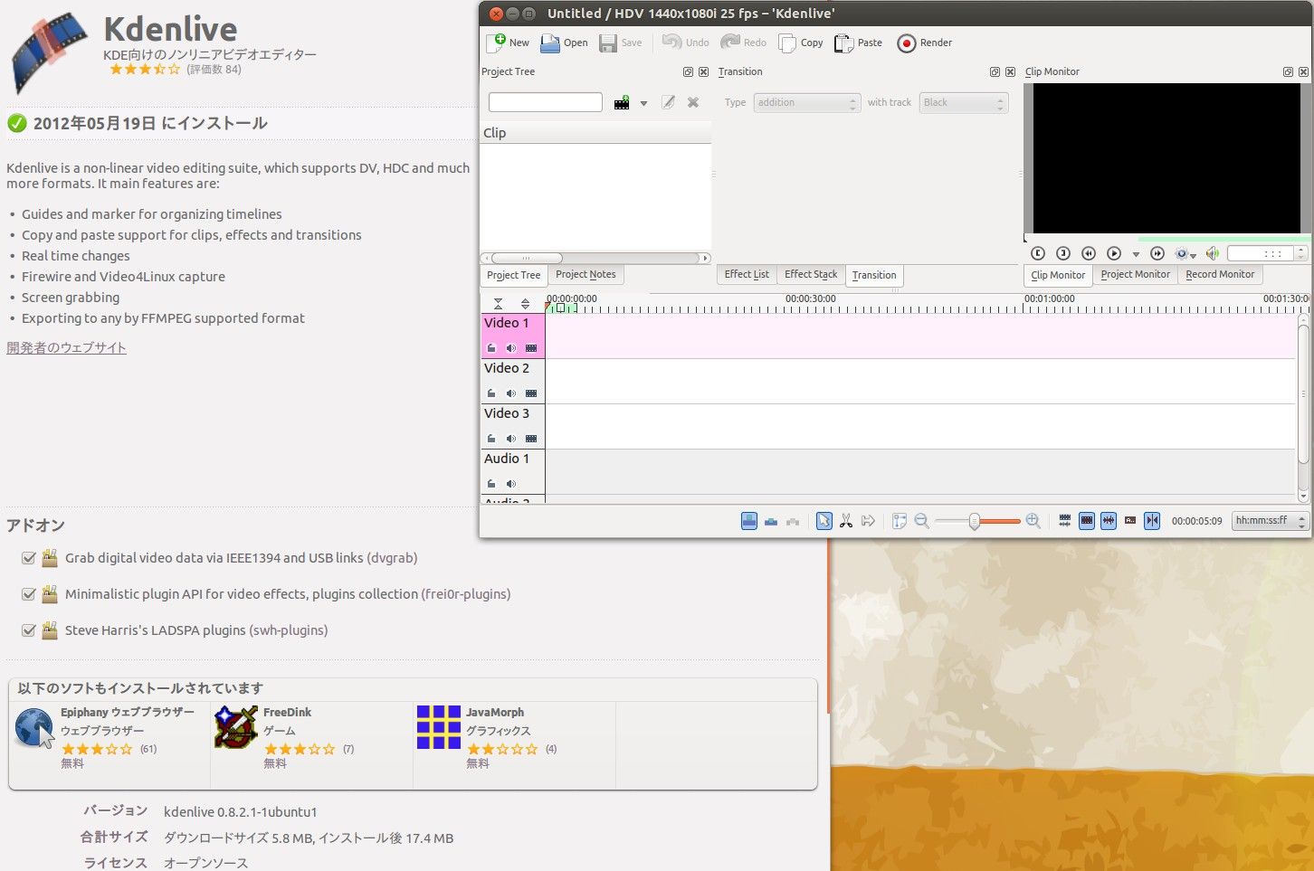
Task: Open the monitor settings gear menu
Action: coord(1185,254)
